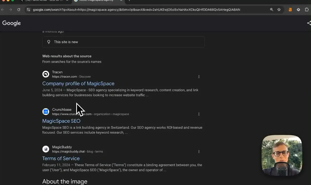Click the Google logo
311x185 pixels.
[x=12, y=23]
